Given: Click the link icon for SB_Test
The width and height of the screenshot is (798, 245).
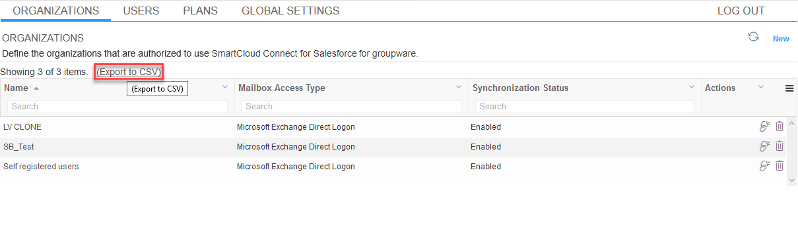Looking at the screenshot, I should (765, 146).
